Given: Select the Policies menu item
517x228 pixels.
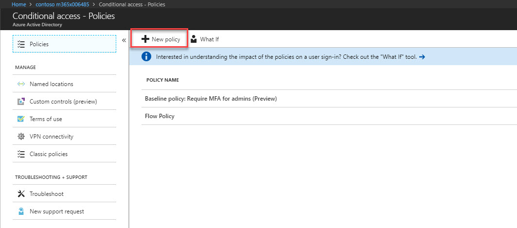Looking at the screenshot, I should pos(64,44).
